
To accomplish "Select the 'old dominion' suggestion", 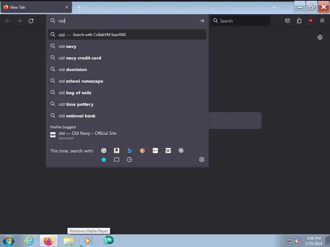I will click(127, 69).
